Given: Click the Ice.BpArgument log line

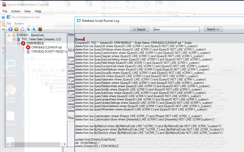Looking at the screenshot, I should [149, 129].
